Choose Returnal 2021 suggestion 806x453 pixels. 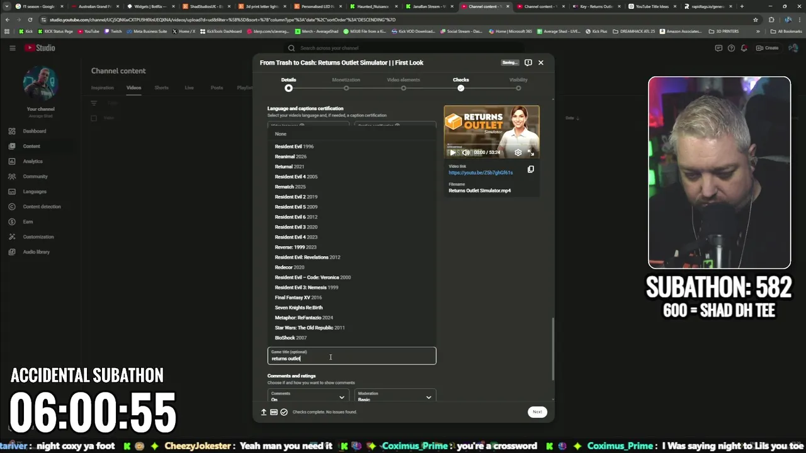click(x=351, y=167)
